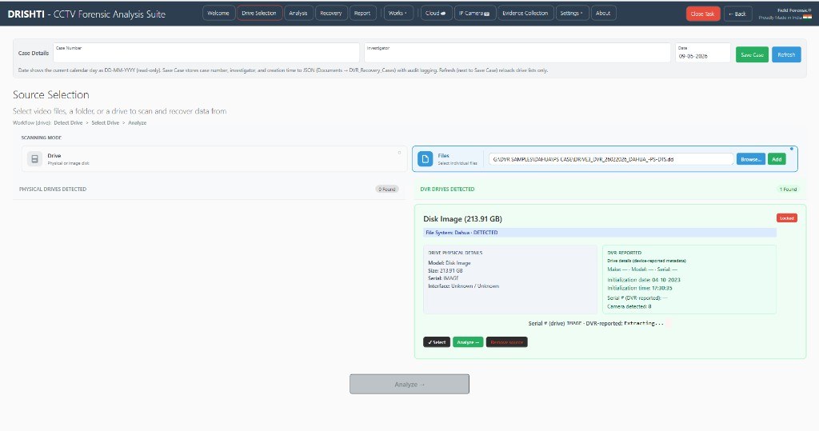Select the Files scanning mode radio dot
The image size is (819, 431).
791,149
